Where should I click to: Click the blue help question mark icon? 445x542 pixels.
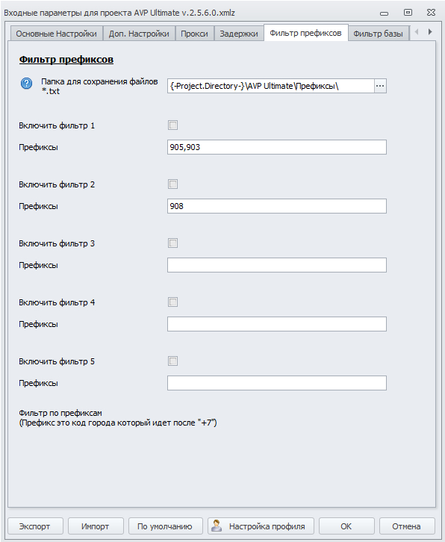tap(26, 84)
